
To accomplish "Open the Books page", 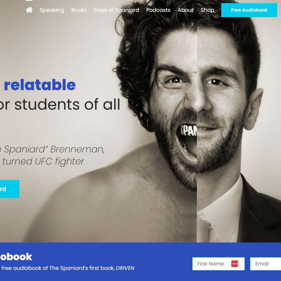I will click(x=79, y=10).
